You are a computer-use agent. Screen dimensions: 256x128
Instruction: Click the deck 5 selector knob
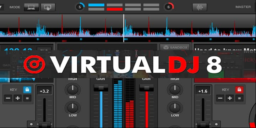[80, 7]
